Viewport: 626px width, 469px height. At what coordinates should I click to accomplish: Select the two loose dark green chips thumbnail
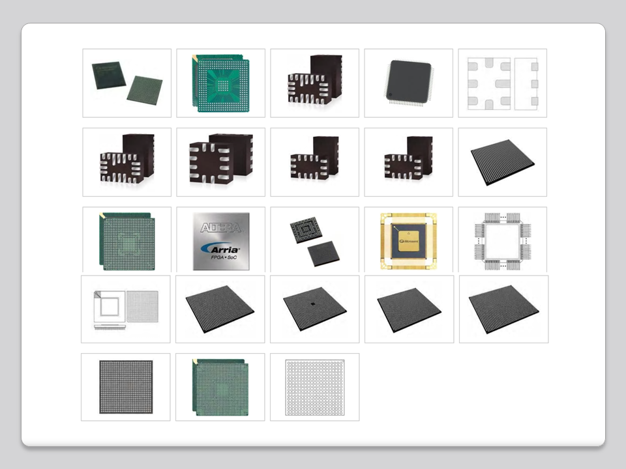tap(127, 83)
